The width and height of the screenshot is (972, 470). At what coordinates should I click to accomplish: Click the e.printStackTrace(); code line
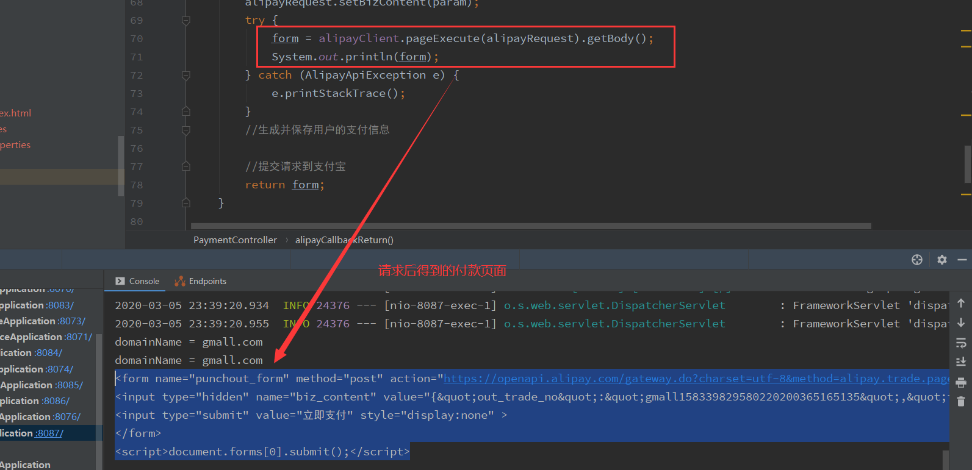(x=339, y=93)
